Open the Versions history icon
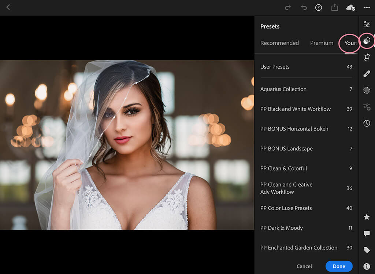Image resolution: width=375 pixels, height=274 pixels. click(367, 123)
